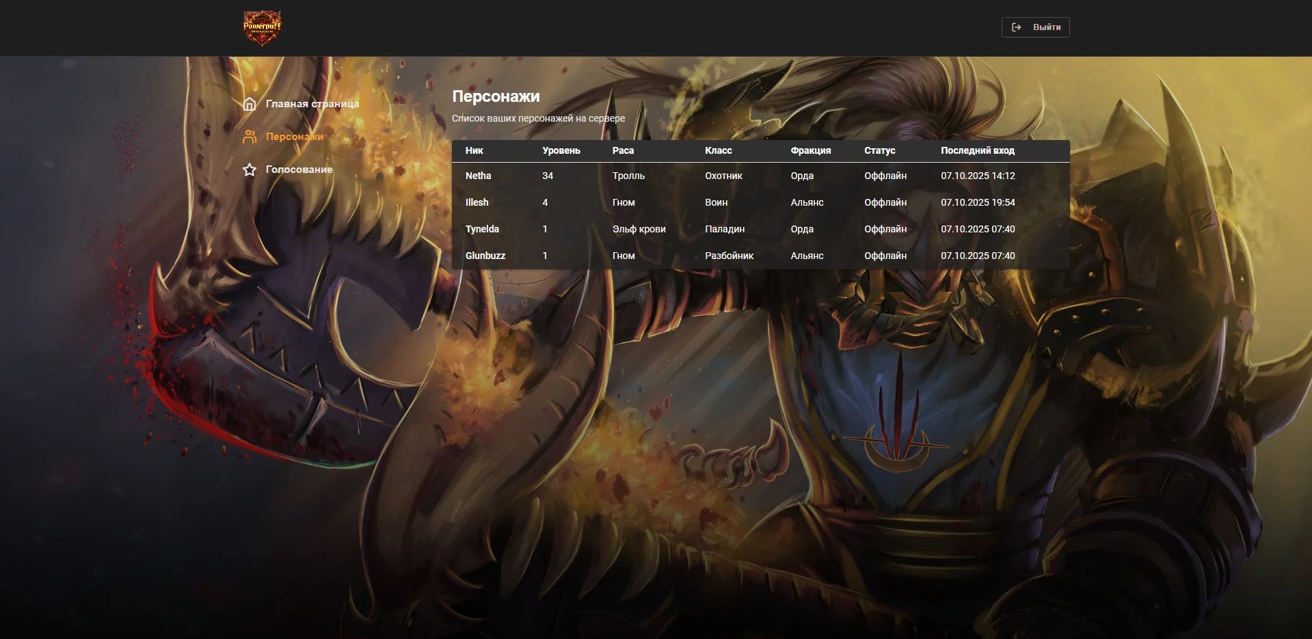Click Glunbuzz's last login 07.10.2025 07:40
The width and height of the screenshot is (1312, 639).
[978, 256]
